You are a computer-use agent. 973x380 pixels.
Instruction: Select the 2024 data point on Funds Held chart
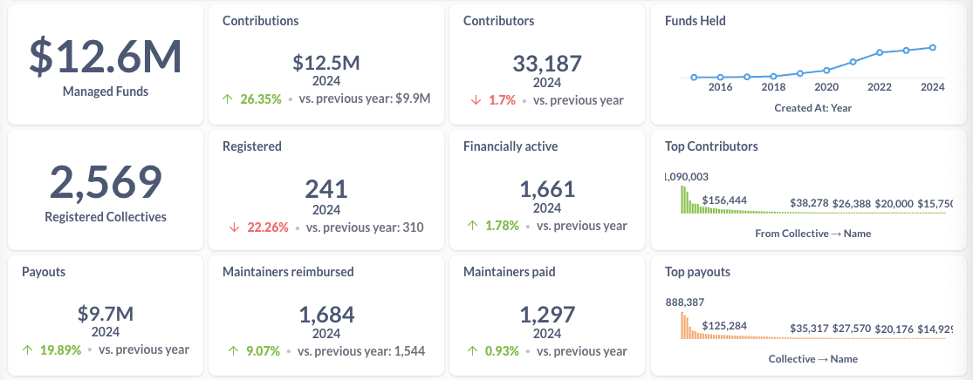click(933, 48)
